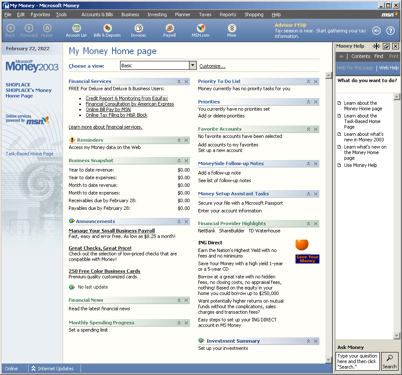Click the Customize... link
The image size is (402, 375).
tap(212, 66)
